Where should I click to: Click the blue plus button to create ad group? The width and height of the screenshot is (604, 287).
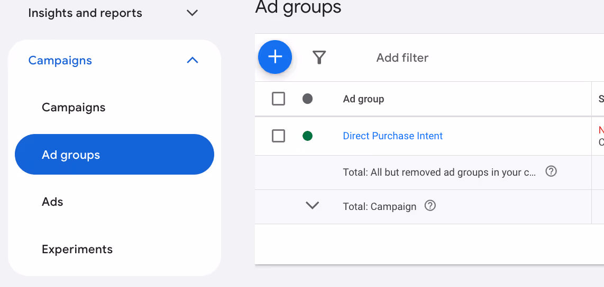(x=275, y=57)
